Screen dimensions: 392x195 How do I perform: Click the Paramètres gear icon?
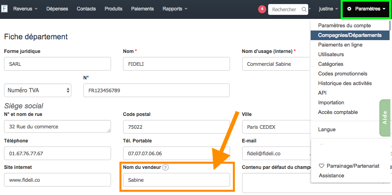[349, 9]
